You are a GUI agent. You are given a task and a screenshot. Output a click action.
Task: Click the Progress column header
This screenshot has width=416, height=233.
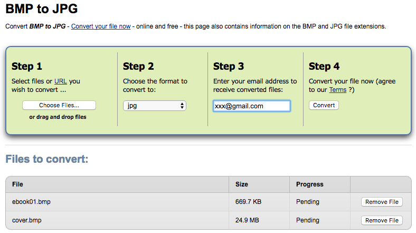[309, 184]
